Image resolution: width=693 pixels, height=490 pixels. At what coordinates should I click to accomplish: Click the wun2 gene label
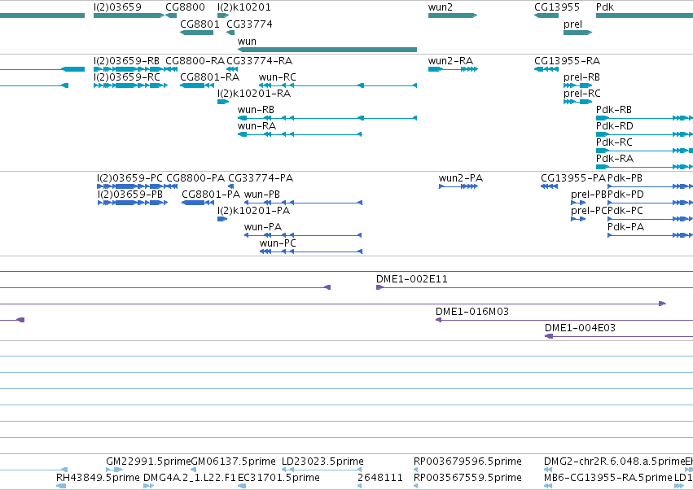point(441,7)
